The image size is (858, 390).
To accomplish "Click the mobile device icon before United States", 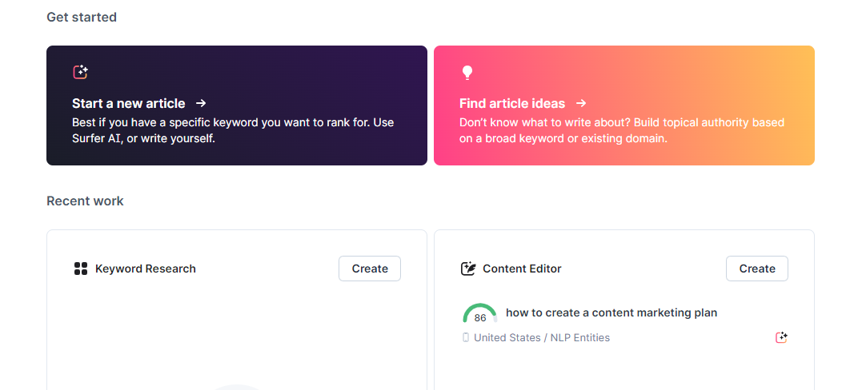I will click(x=466, y=337).
